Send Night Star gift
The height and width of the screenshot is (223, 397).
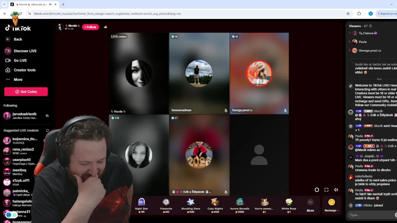click(141, 206)
